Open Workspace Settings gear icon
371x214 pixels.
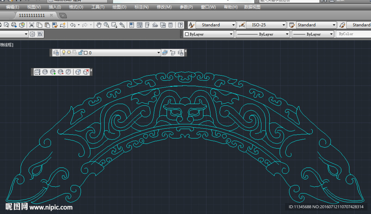pos(32,34)
